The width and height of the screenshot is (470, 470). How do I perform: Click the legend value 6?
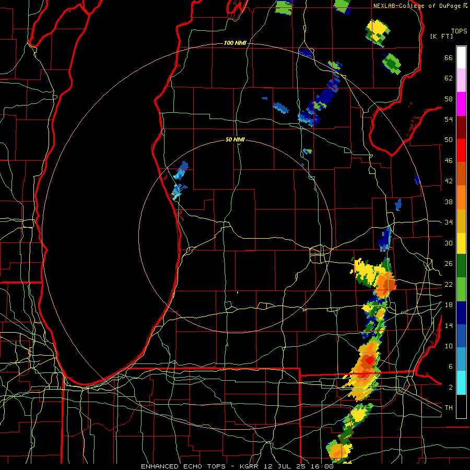coord(450,367)
